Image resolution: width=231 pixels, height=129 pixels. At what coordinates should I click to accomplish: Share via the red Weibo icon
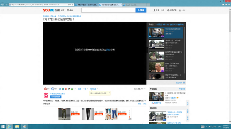pyautogui.click(x=66, y=89)
